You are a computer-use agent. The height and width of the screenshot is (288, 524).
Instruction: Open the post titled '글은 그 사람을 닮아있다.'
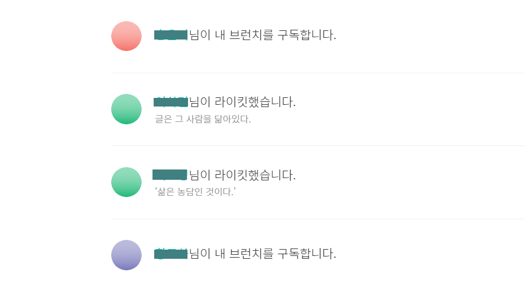203,120
